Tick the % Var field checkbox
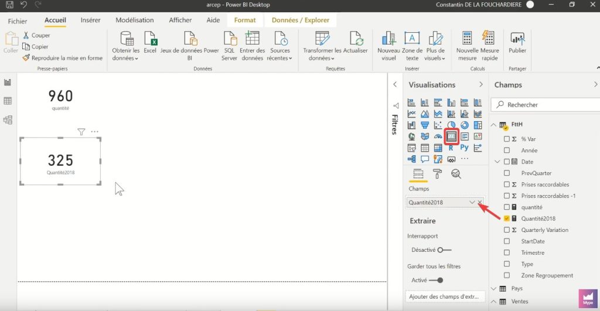Screen dimensions: 600x311 tap(507, 139)
